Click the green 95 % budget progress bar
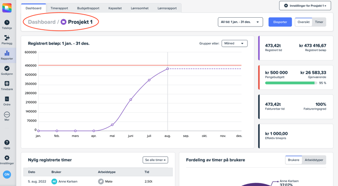This screenshot has height=186, width=338. pos(291,83)
